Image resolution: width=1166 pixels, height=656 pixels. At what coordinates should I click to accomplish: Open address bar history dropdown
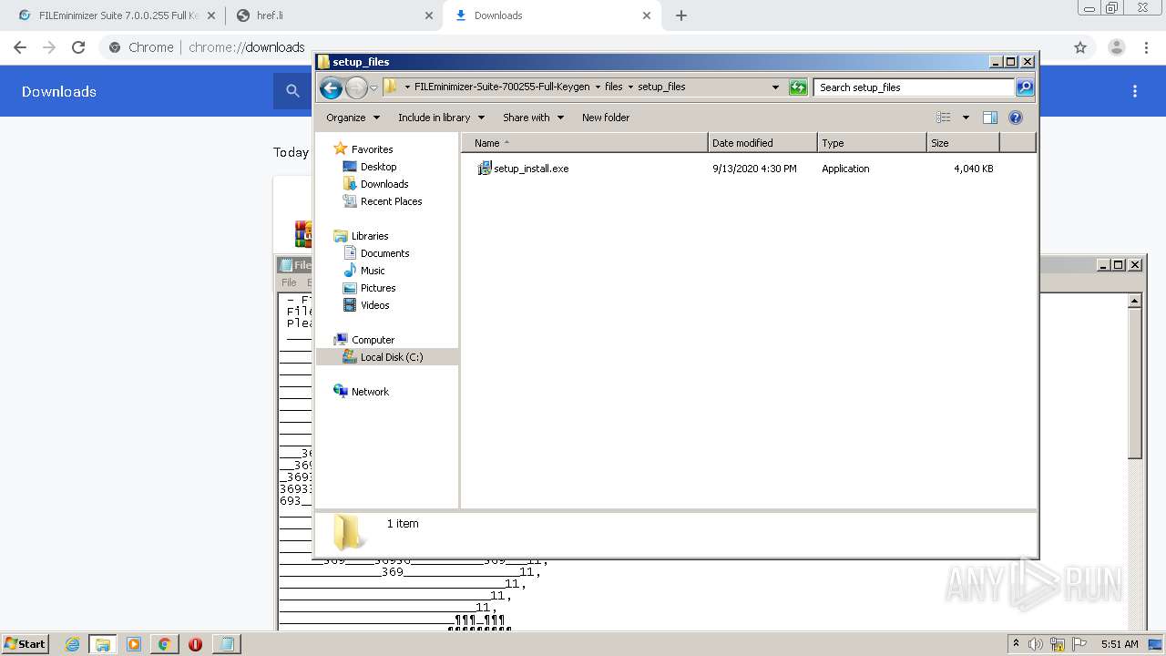click(775, 87)
